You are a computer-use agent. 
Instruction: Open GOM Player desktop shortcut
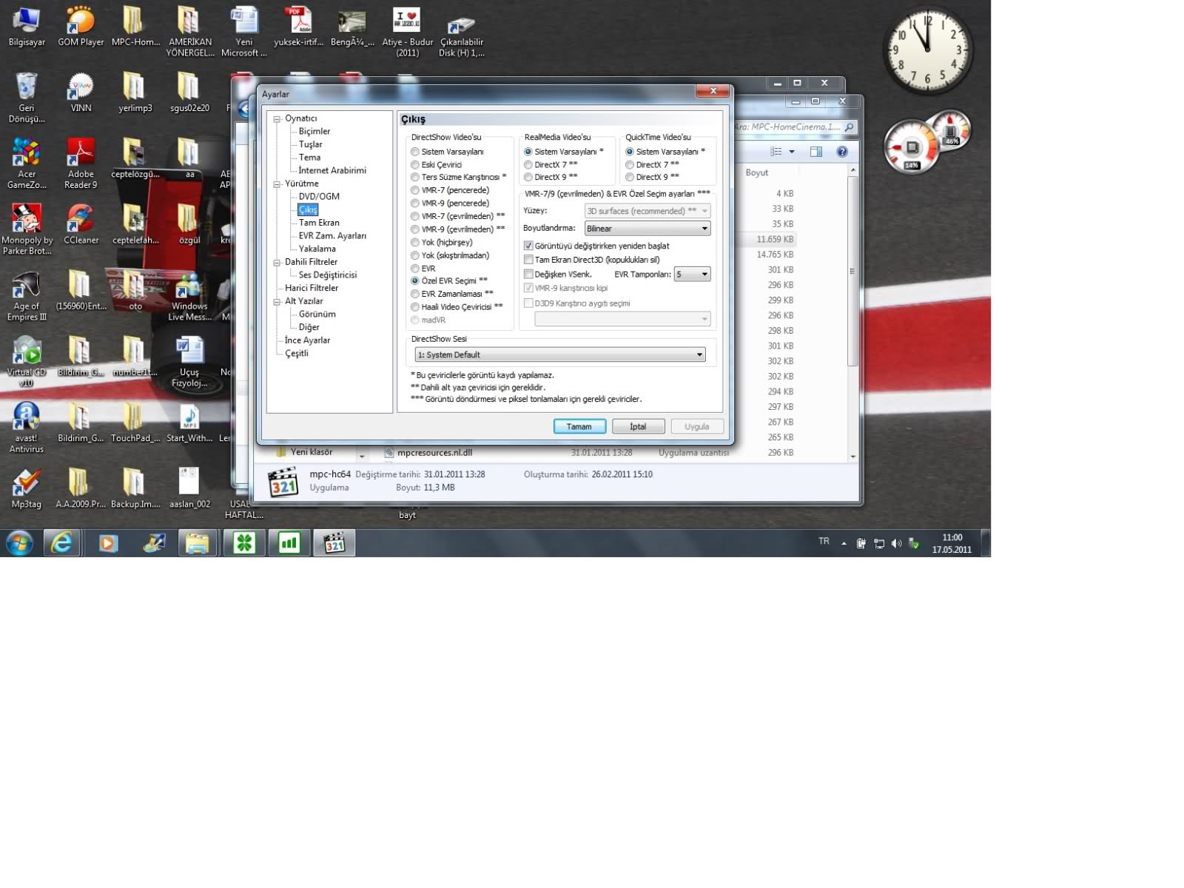pos(81,27)
